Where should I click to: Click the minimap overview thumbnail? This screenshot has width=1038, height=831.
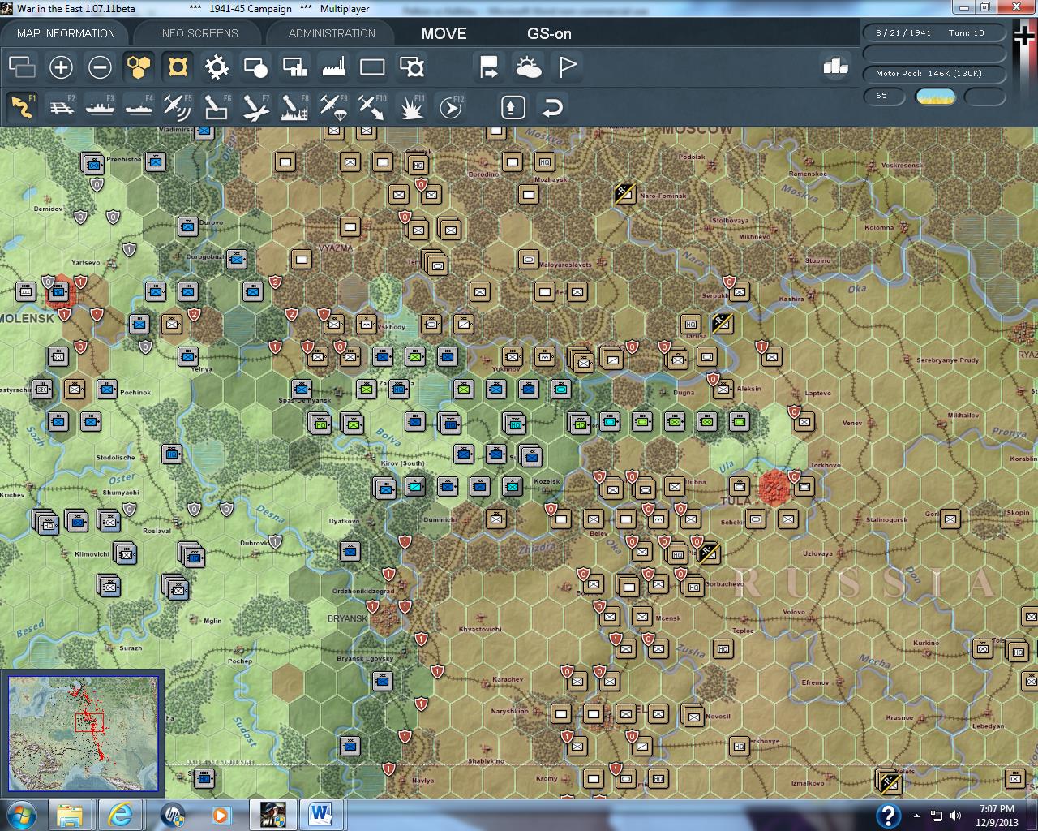pyautogui.click(x=83, y=734)
